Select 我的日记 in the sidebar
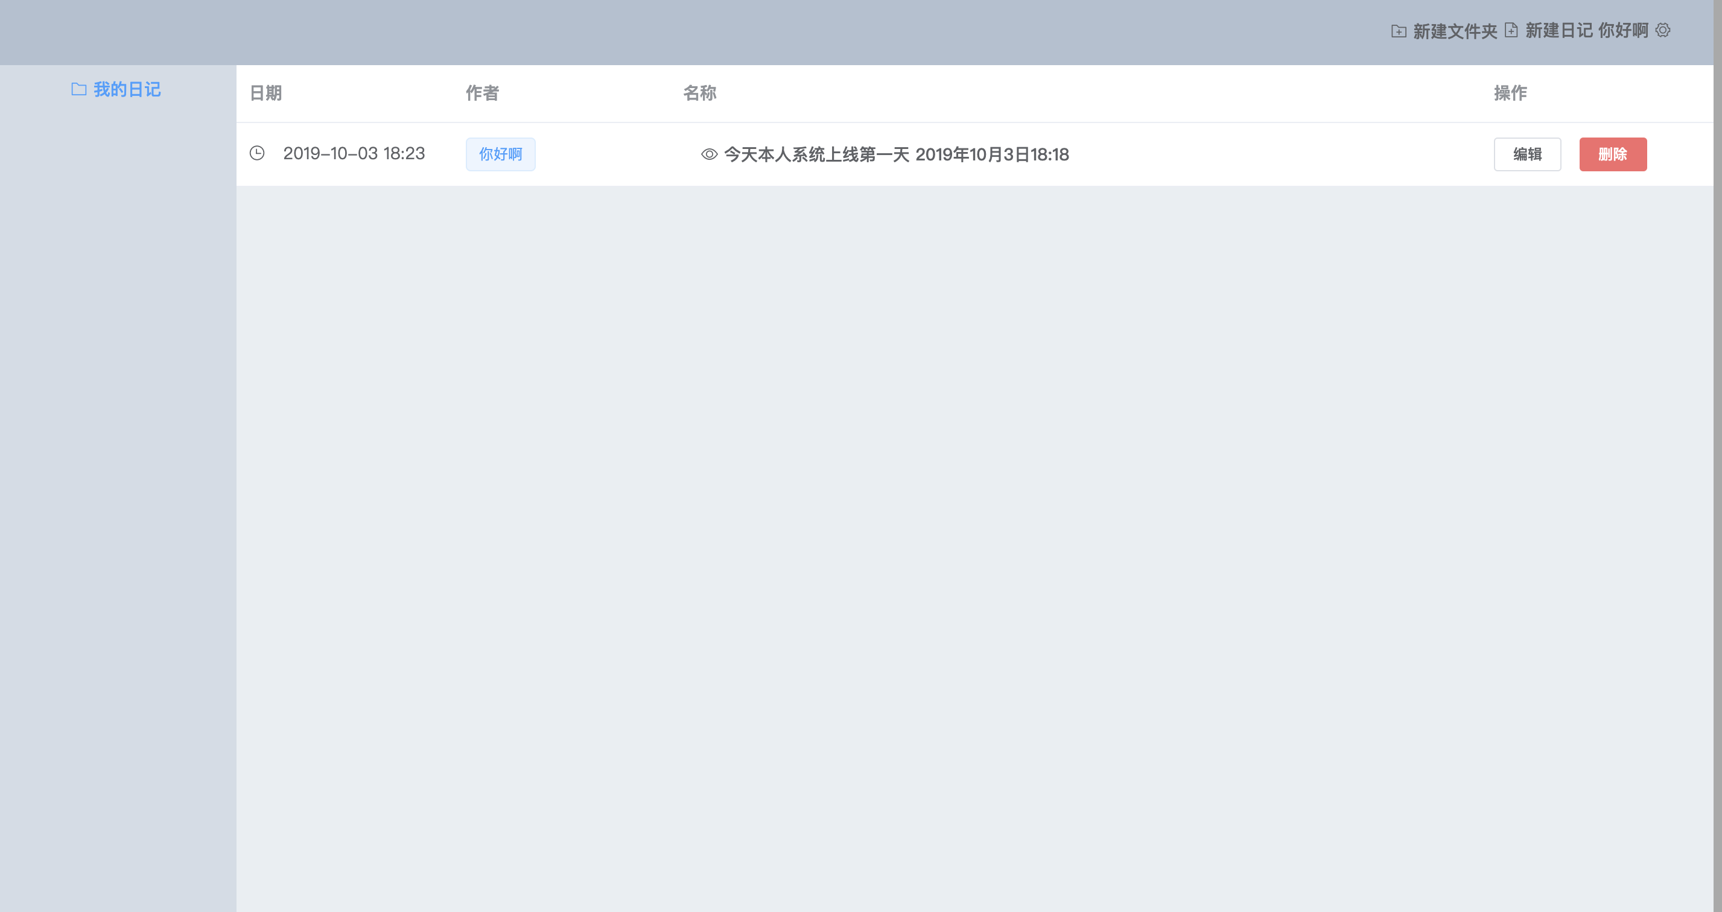 pyautogui.click(x=127, y=89)
